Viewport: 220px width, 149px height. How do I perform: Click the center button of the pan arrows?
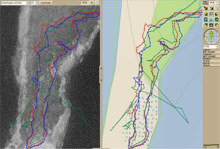[211, 19]
